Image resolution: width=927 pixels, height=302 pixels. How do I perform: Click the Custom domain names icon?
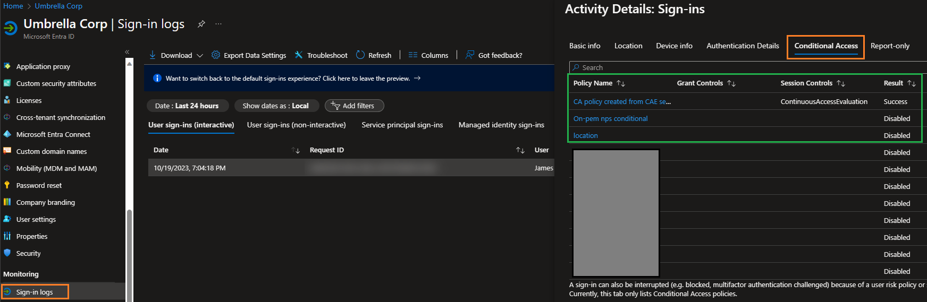point(7,151)
